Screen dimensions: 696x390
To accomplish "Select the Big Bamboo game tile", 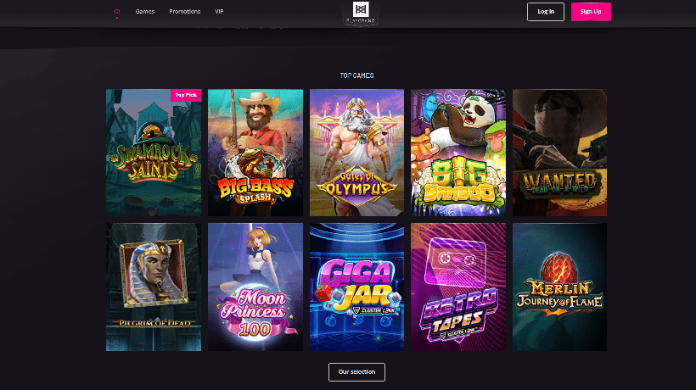I will 458,153.
